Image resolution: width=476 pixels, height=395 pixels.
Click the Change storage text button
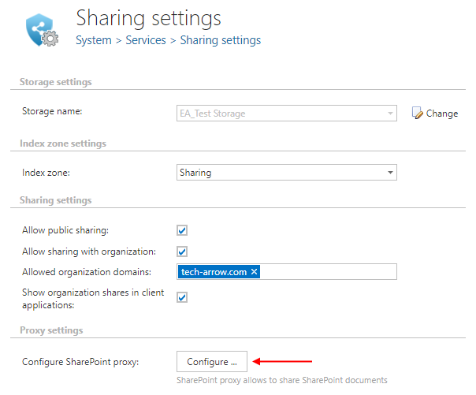pyautogui.click(x=441, y=114)
